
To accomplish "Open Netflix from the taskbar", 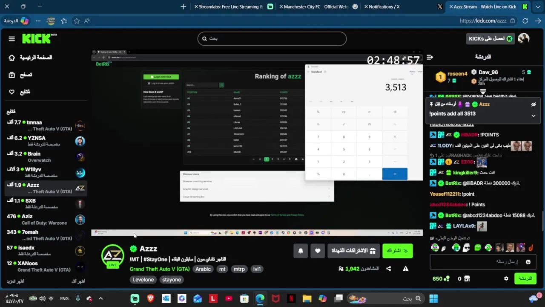I will 291,298.
